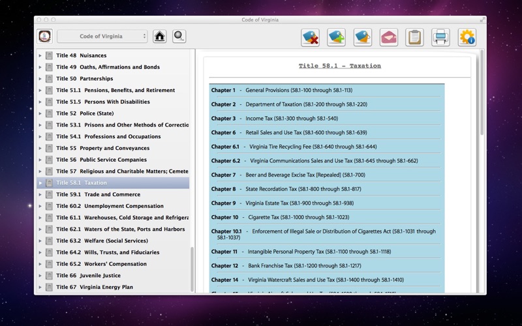522x326 pixels.
Task: Click the book icon for Title 63.2 Welfare
Action: tap(50, 241)
